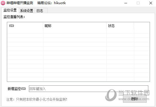Open the 系统设置 tab
This screenshot has height=107, width=156.
(x=27, y=11)
